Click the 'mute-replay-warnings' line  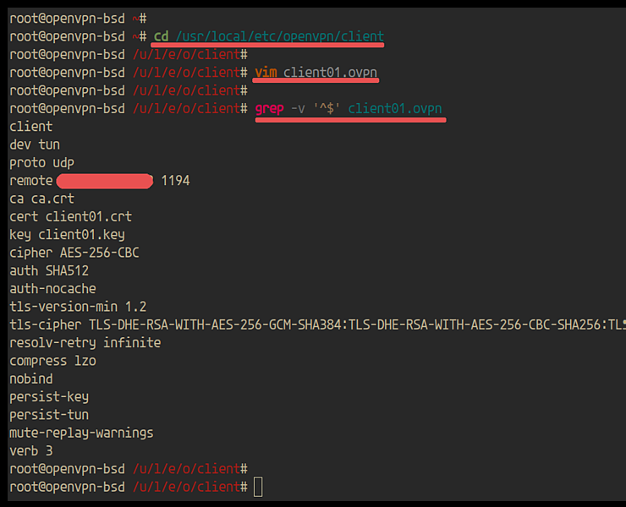81,433
